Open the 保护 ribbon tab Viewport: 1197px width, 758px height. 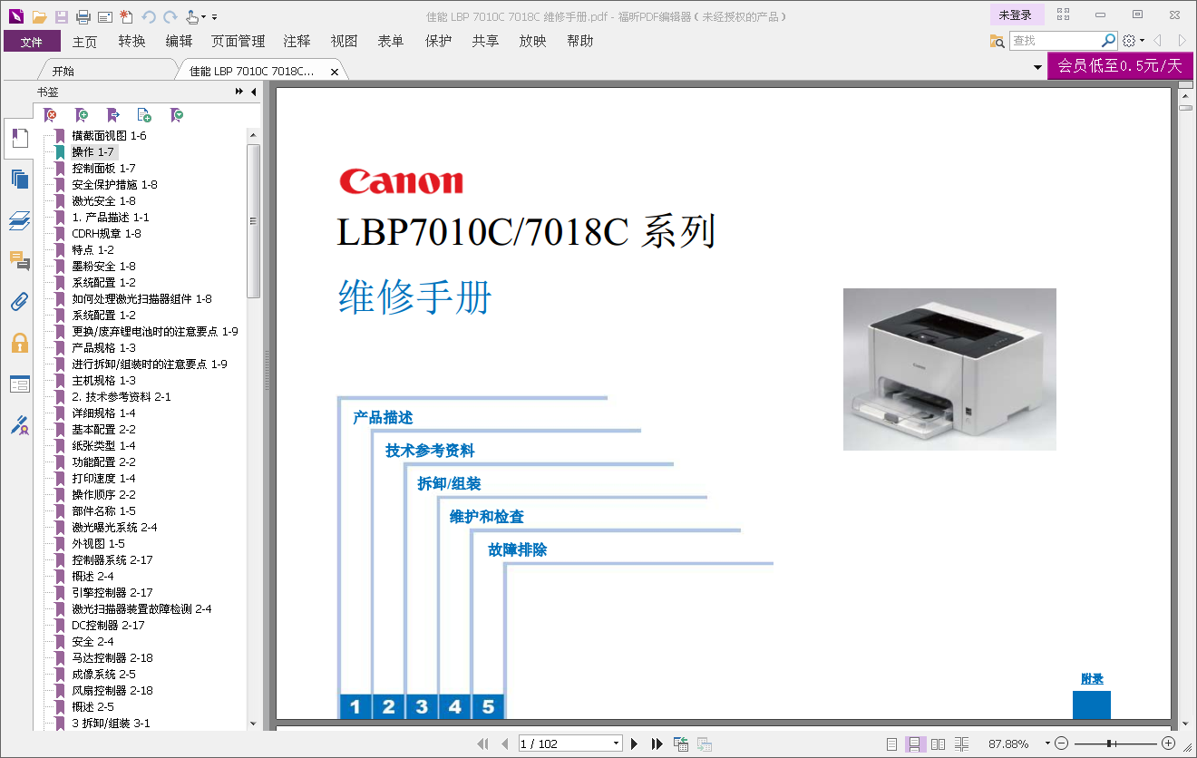438,41
